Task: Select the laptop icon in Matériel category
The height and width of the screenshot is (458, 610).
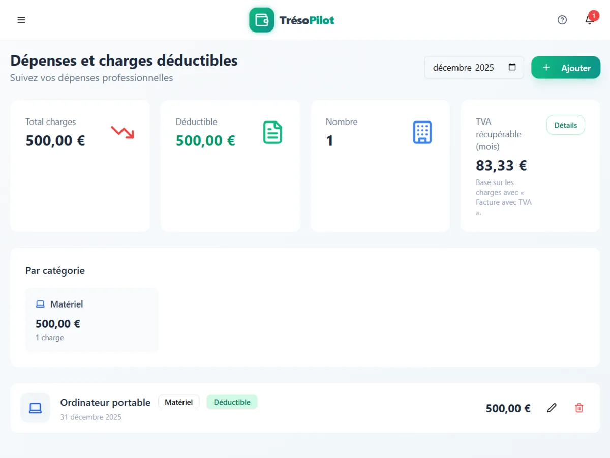Action: point(40,303)
